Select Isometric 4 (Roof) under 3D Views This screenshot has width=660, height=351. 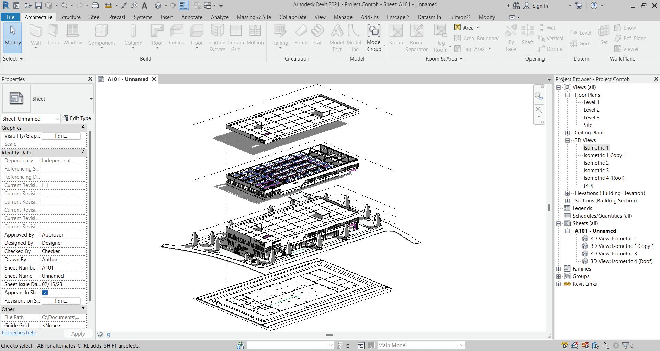click(x=604, y=178)
